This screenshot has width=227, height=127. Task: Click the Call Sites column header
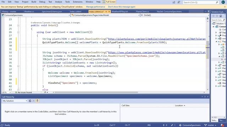[147, 105]
